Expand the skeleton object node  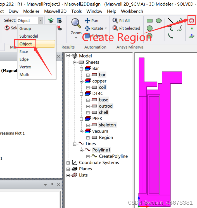[88, 125]
